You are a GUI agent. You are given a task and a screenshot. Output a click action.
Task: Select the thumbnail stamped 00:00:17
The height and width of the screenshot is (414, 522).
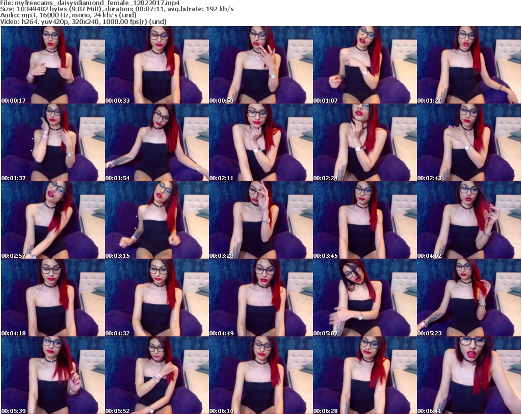click(x=53, y=65)
